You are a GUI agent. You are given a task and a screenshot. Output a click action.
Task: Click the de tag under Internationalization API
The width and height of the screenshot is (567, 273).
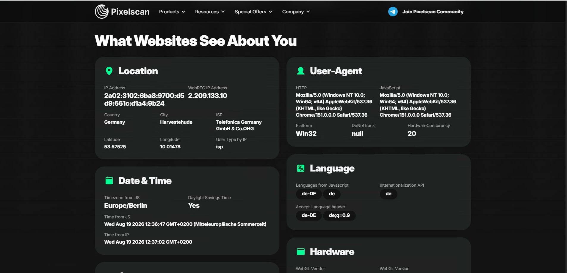point(389,194)
